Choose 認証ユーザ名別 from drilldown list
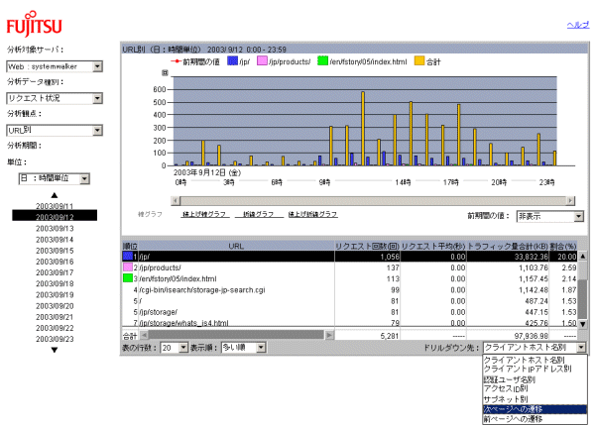595x426 pixels. (x=535, y=379)
